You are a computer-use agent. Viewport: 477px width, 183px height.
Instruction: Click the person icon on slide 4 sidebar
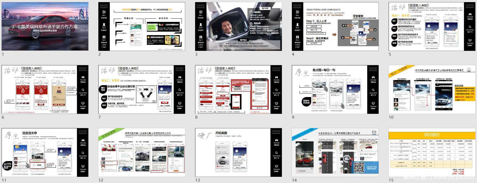click(x=297, y=25)
